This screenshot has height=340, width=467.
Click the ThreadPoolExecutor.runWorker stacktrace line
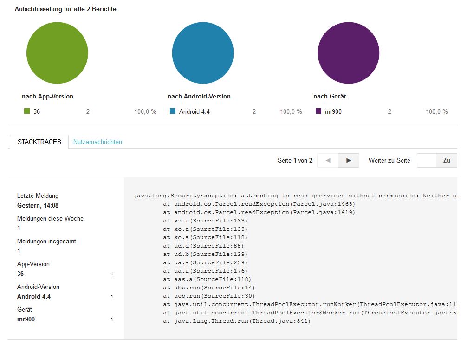tap(310, 304)
